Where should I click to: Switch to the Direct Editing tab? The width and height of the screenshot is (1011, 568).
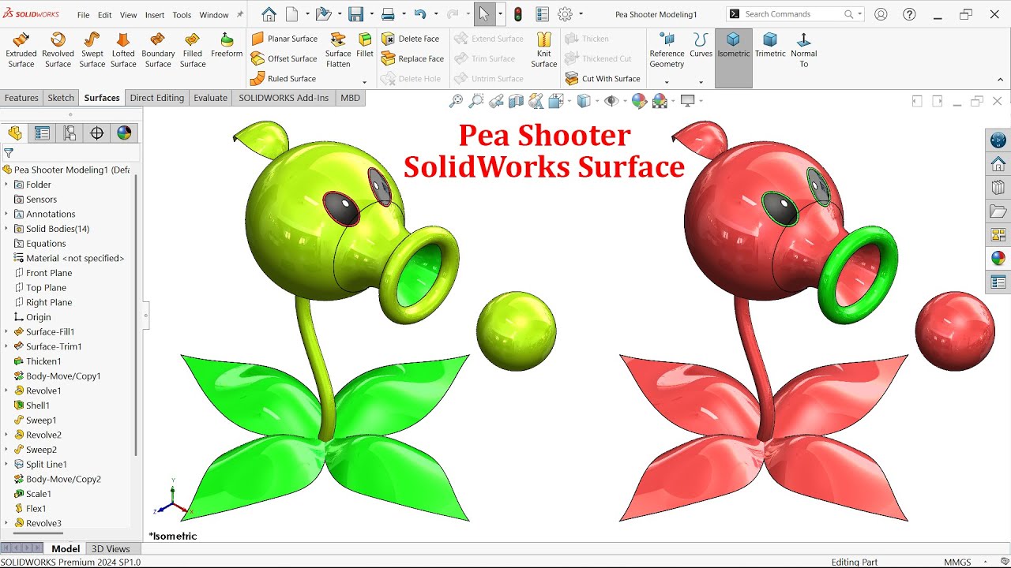pos(157,98)
